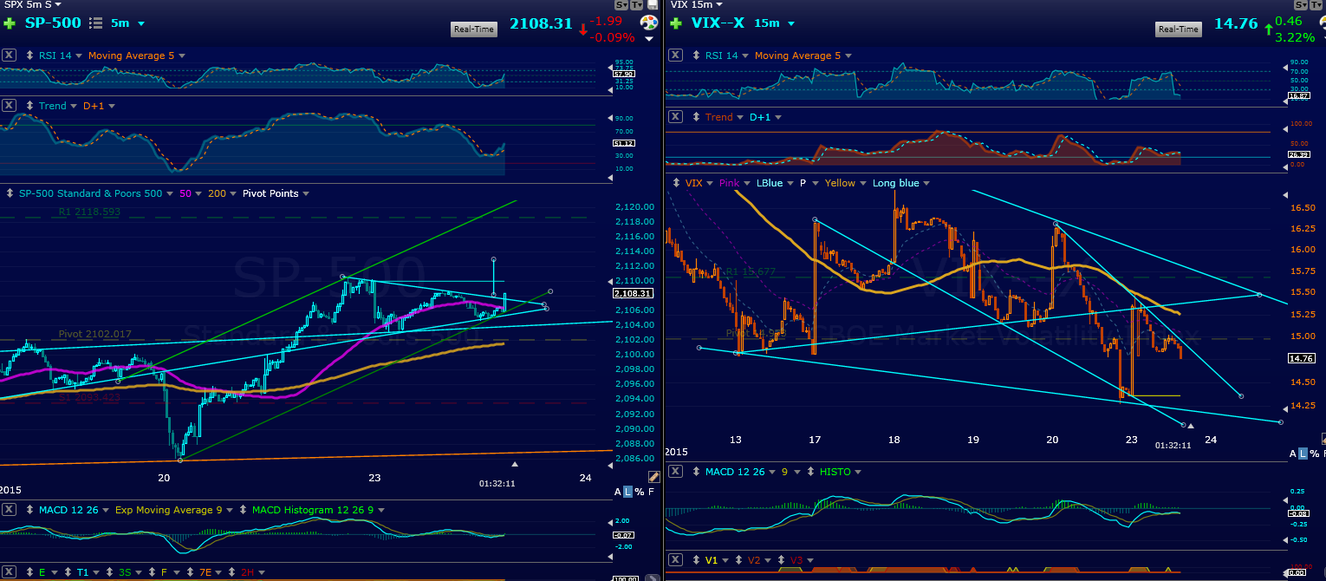Screen dimensions: 1326x581
Task: Click the Real-Time button in VIX chart
Action: [x=1179, y=29]
